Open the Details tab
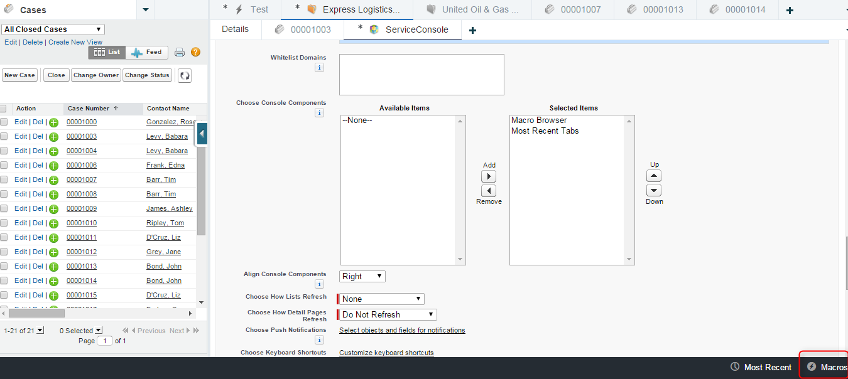This screenshot has height=379, width=848. (x=236, y=29)
